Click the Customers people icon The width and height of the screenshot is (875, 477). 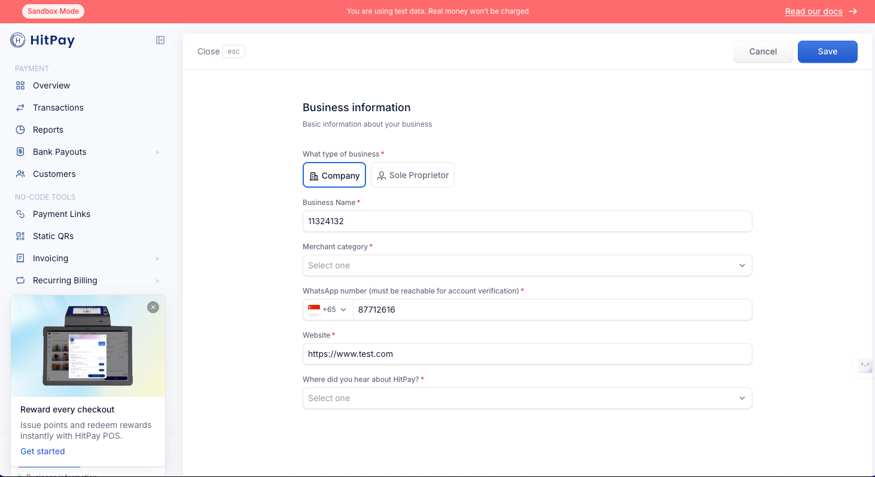pyautogui.click(x=20, y=174)
